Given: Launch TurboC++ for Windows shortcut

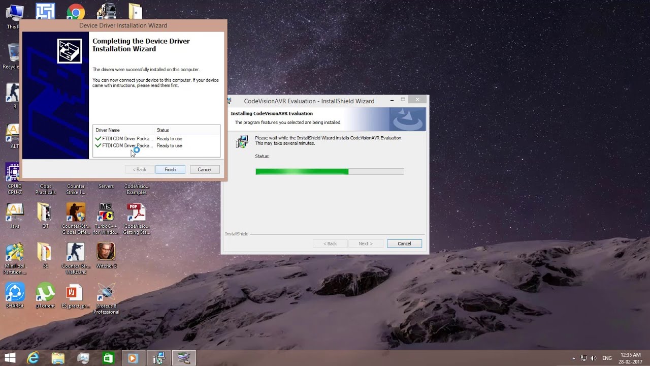Looking at the screenshot, I should coord(106,219).
